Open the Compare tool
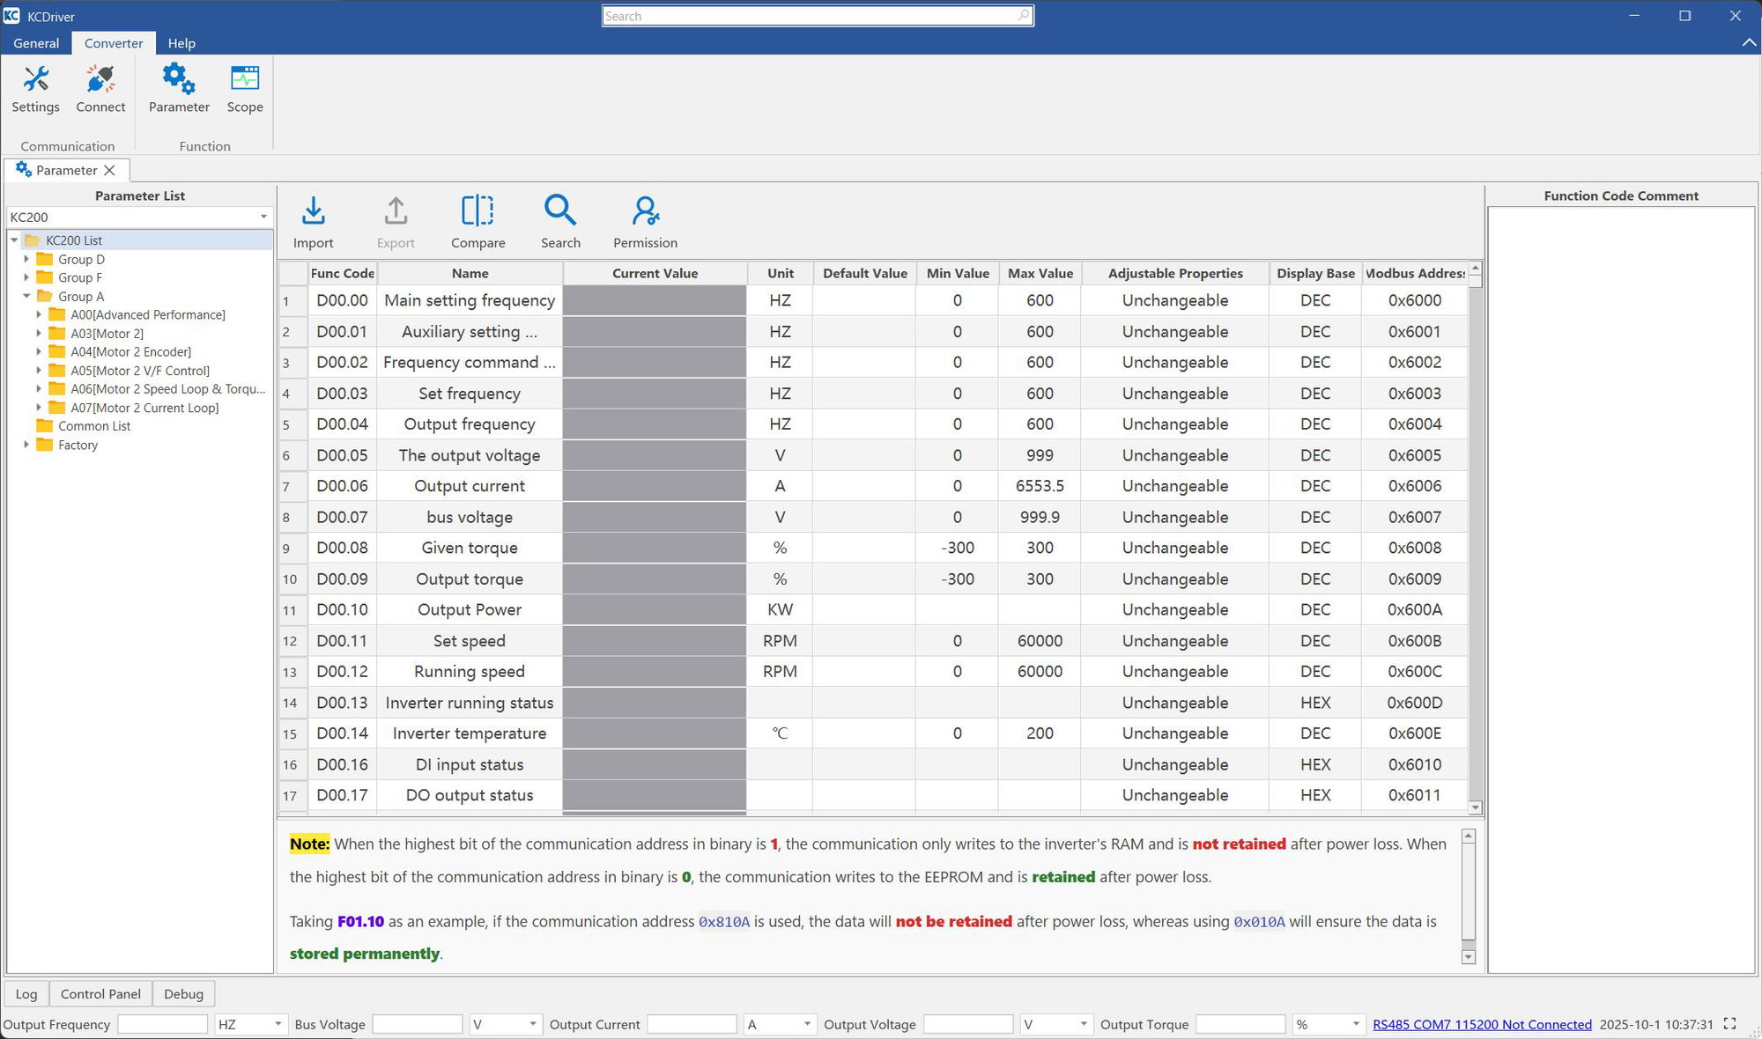The height and width of the screenshot is (1039, 1762). coord(478,220)
